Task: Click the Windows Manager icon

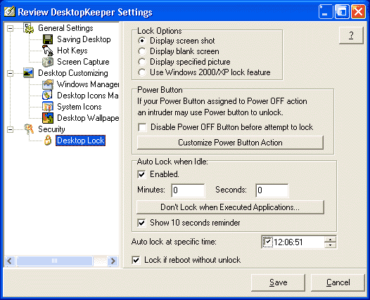Action: click(48, 84)
